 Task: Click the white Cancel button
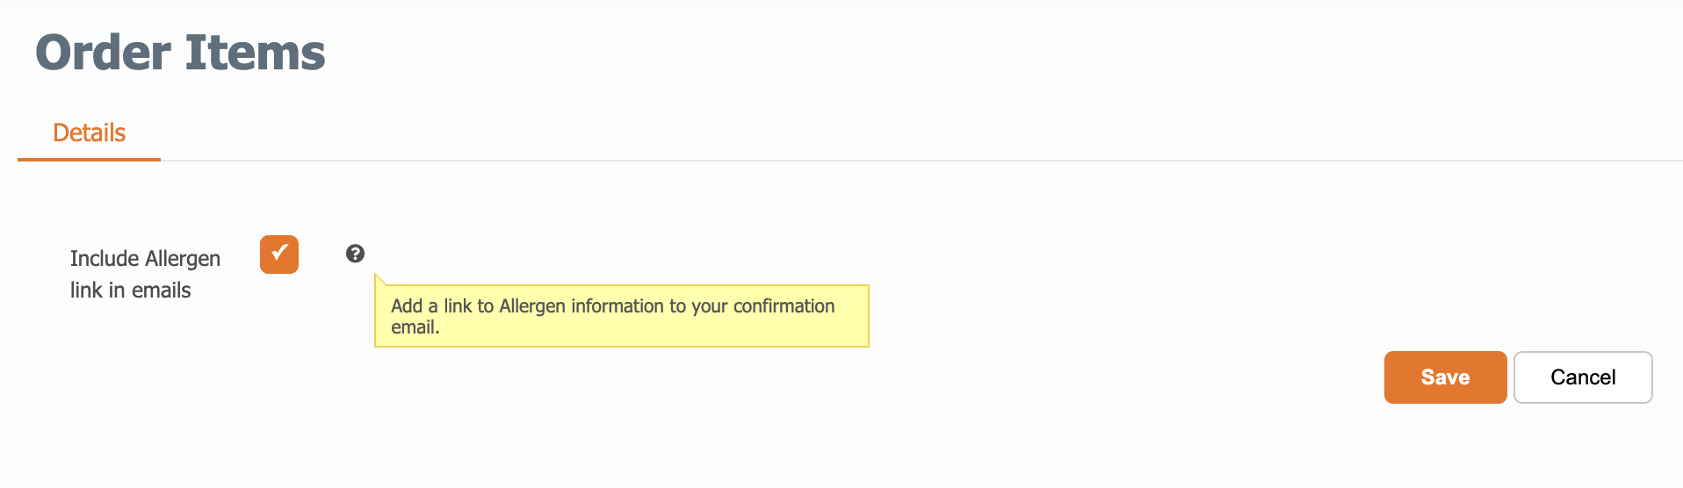coord(1583,377)
